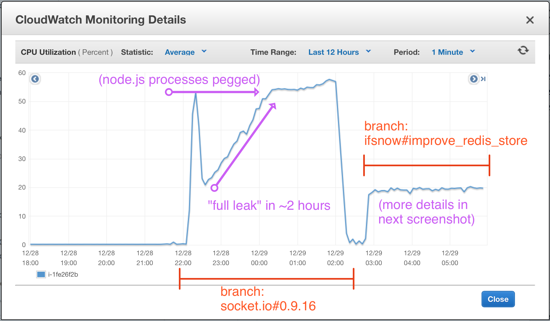Click the 12/29 05:00 x-axis label
The image size is (550, 321).
450,258
